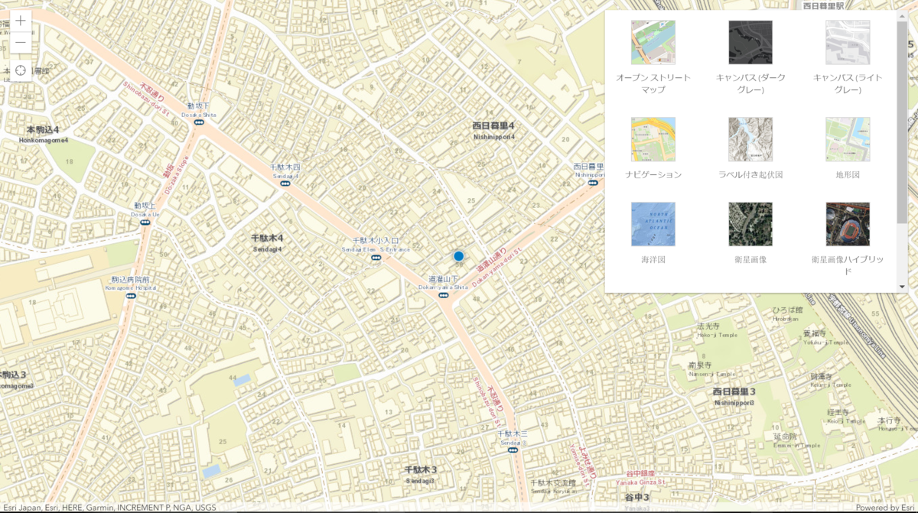Zoom out with the minus button
This screenshot has width=918, height=513.
(21, 44)
